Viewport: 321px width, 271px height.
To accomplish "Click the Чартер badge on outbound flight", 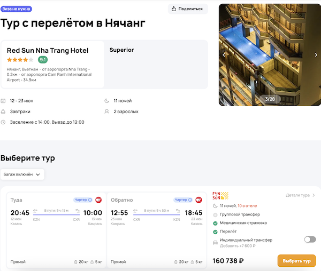I will tap(82, 200).
